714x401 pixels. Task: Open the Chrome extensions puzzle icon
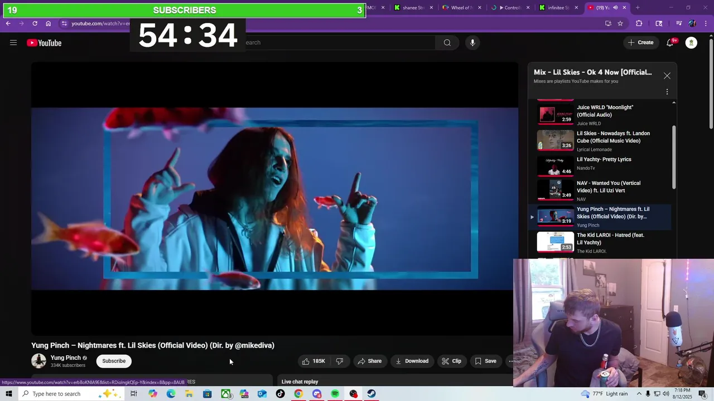point(639,23)
